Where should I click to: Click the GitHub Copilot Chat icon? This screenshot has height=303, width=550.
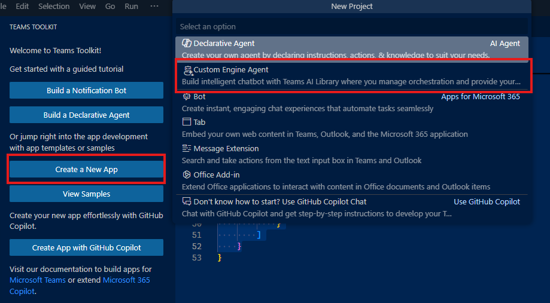187,201
